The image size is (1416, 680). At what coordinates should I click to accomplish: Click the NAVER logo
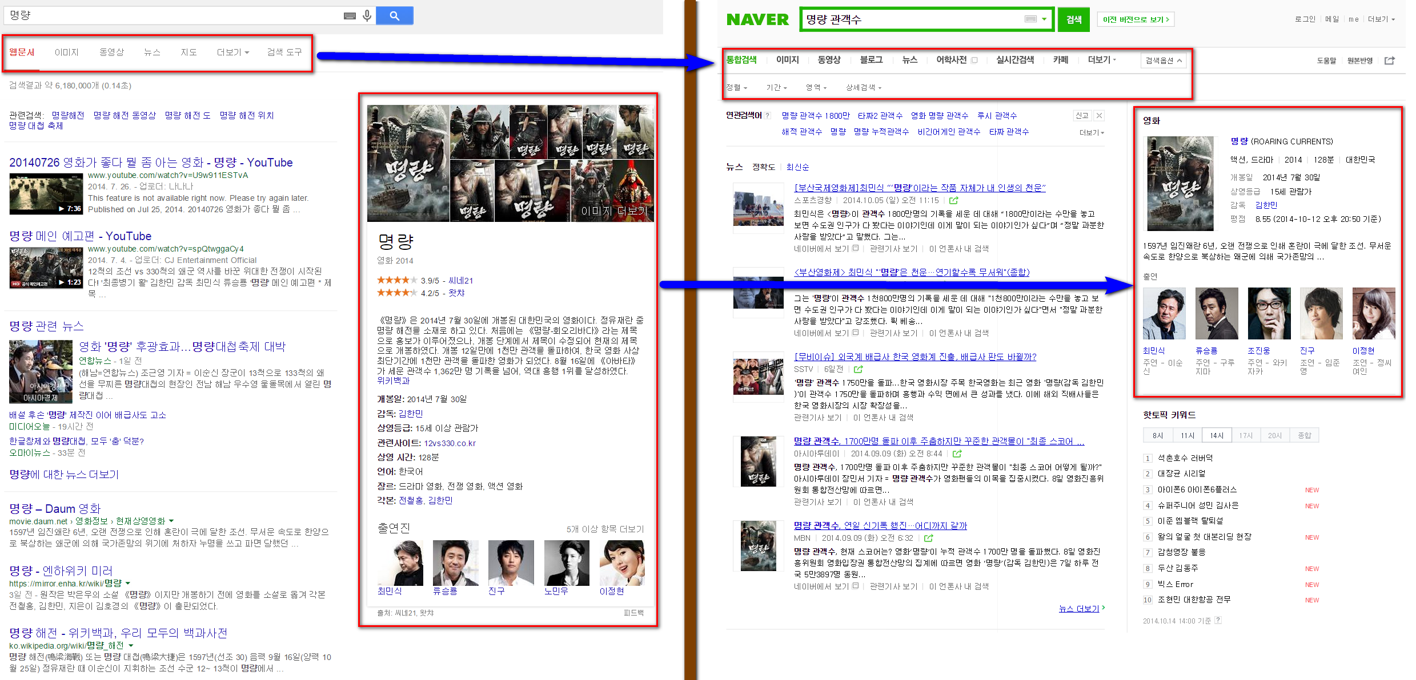pos(757,20)
